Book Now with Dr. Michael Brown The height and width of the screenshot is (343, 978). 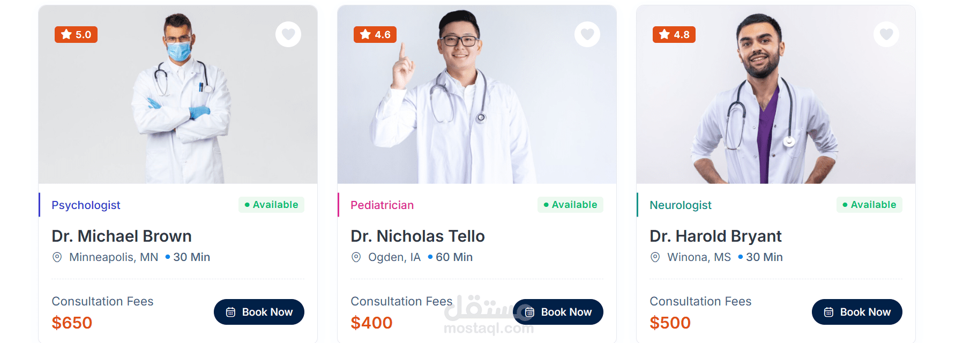[x=259, y=312]
